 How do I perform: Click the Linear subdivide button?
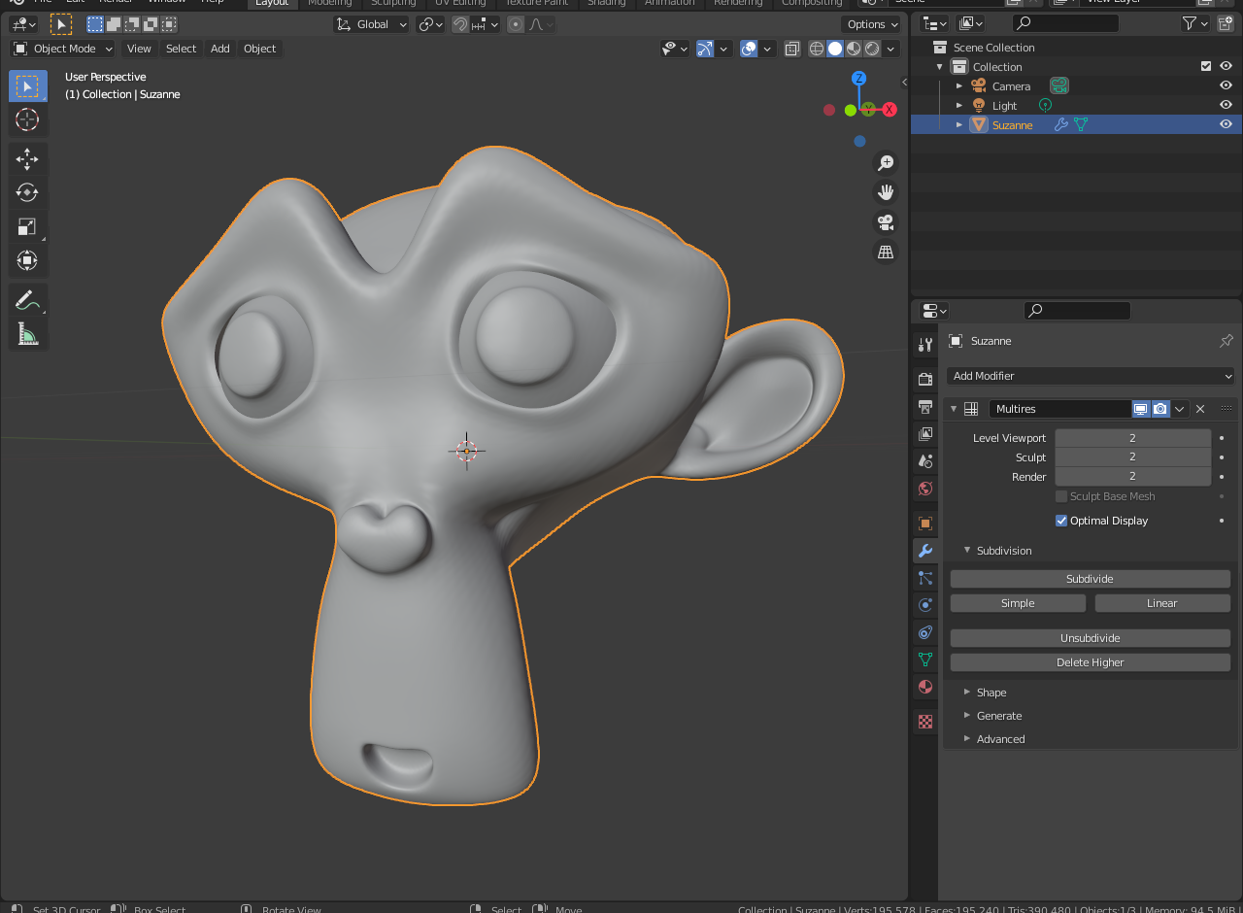1162,603
